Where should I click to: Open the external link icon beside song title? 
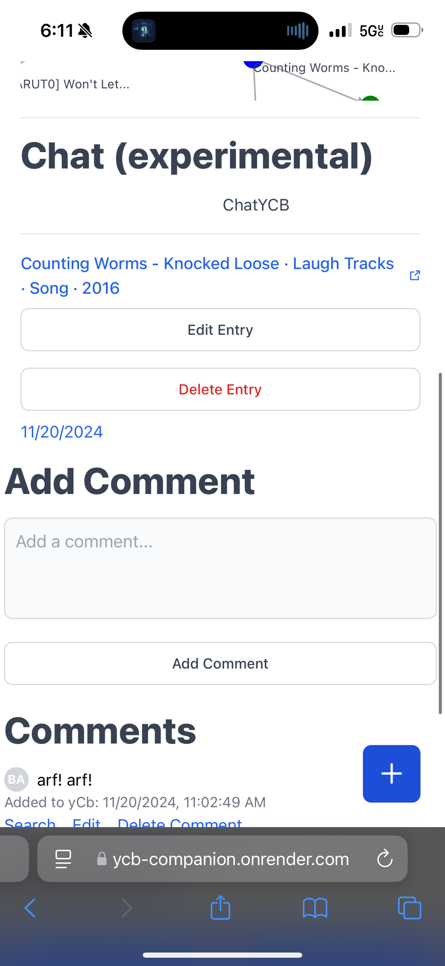[x=415, y=275]
